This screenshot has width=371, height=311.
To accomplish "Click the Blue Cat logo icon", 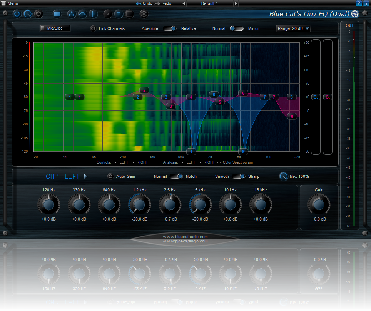I will [355, 14].
